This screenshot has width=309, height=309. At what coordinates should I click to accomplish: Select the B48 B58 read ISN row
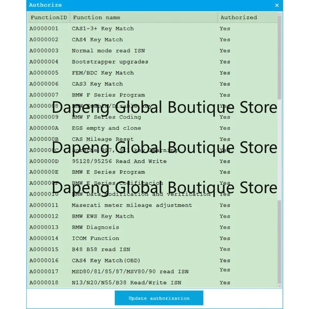tap(153, 249)
